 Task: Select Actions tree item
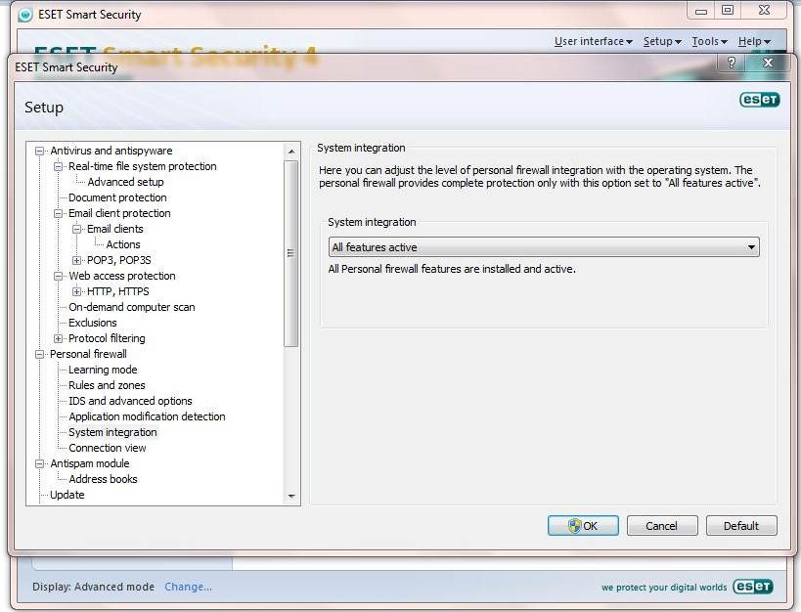click(x=123, y=244)
